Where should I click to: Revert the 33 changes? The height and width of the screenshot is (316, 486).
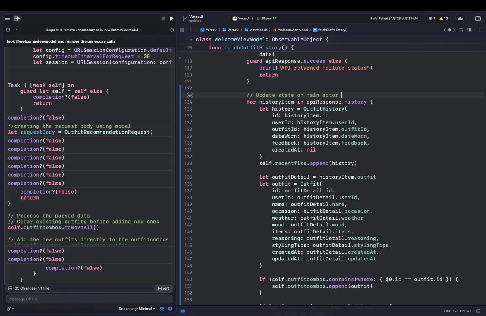tap(164, 288)
